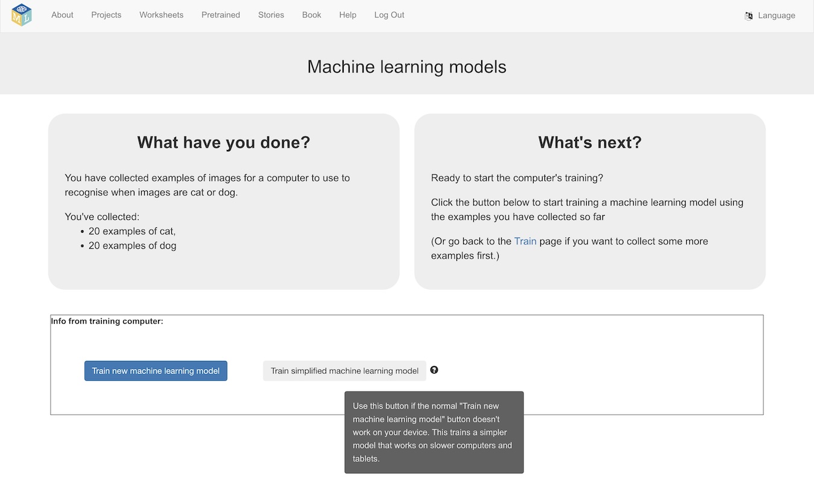Open the Worksheets page
Screen dimensions: 814x493
tap(161, 15)
